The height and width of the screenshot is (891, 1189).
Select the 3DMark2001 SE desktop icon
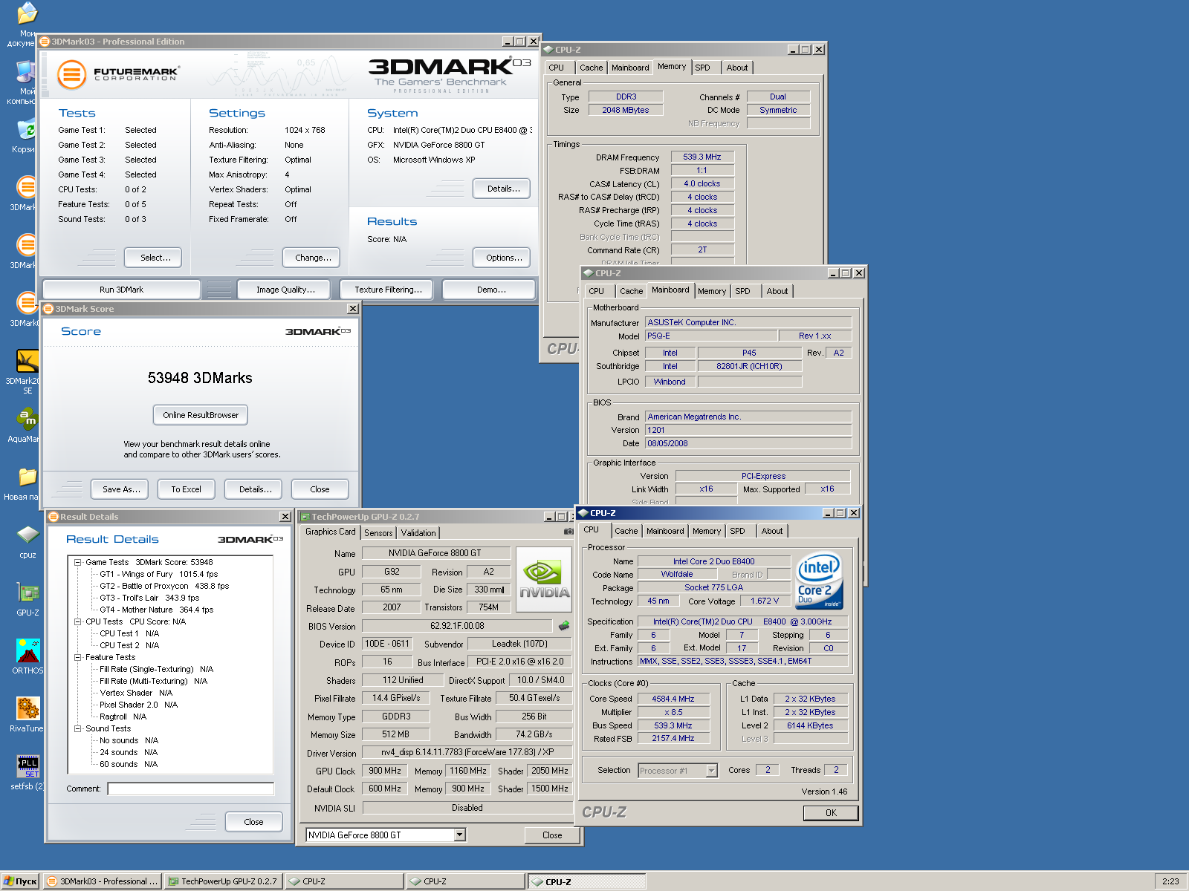click(27, 371)
